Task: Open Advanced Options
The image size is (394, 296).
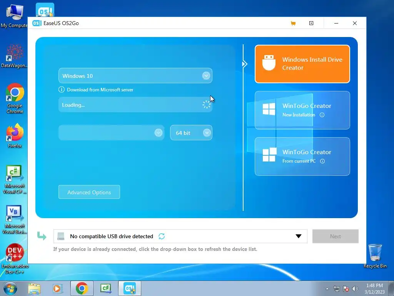Action: (89, 192)
